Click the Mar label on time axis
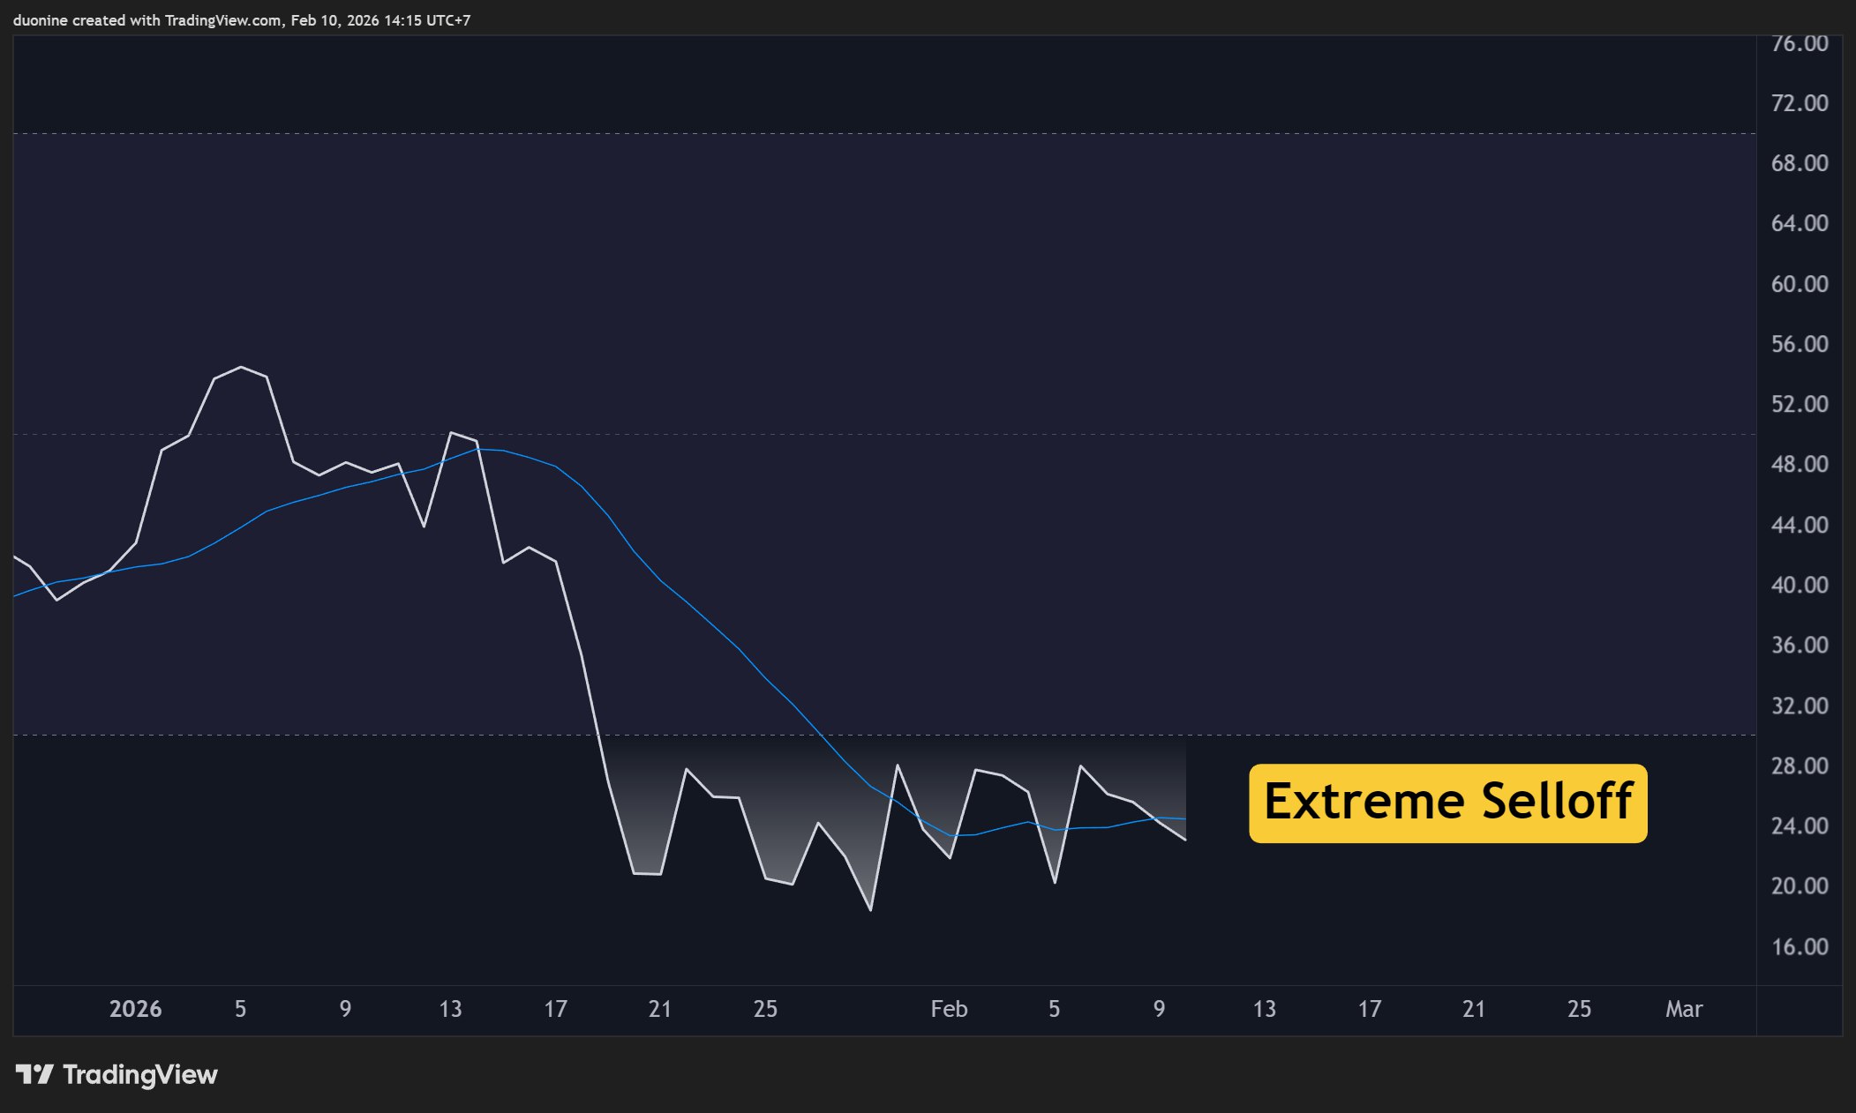Viewport: 1856px width, 1113px height. coord(1683,1009)
